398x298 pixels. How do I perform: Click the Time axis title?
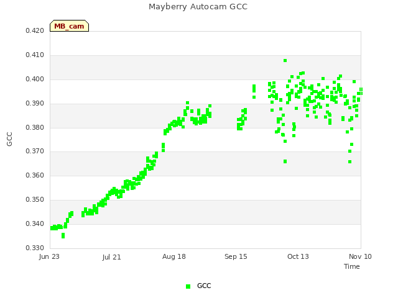coord(352,266)
